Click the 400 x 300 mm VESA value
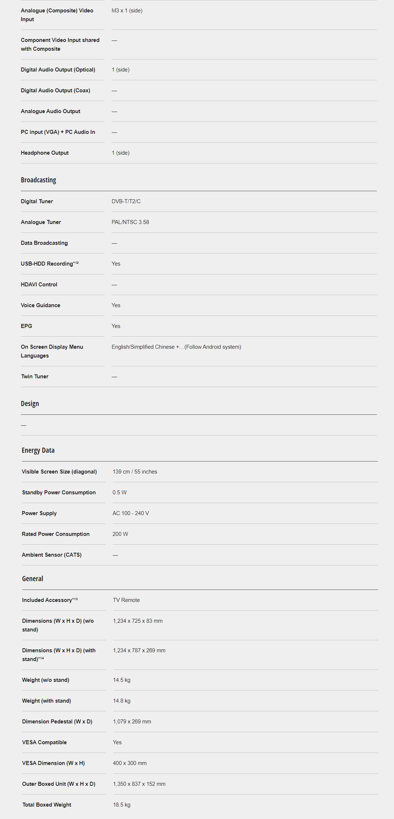This screenshot has width=394, height=819. point(130,763)
